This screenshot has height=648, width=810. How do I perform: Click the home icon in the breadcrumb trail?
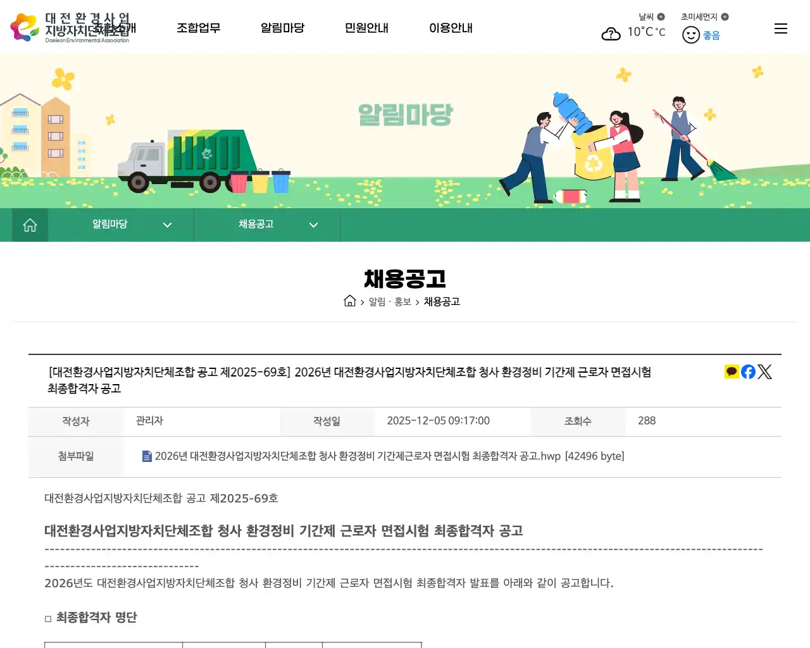[350, 301]
